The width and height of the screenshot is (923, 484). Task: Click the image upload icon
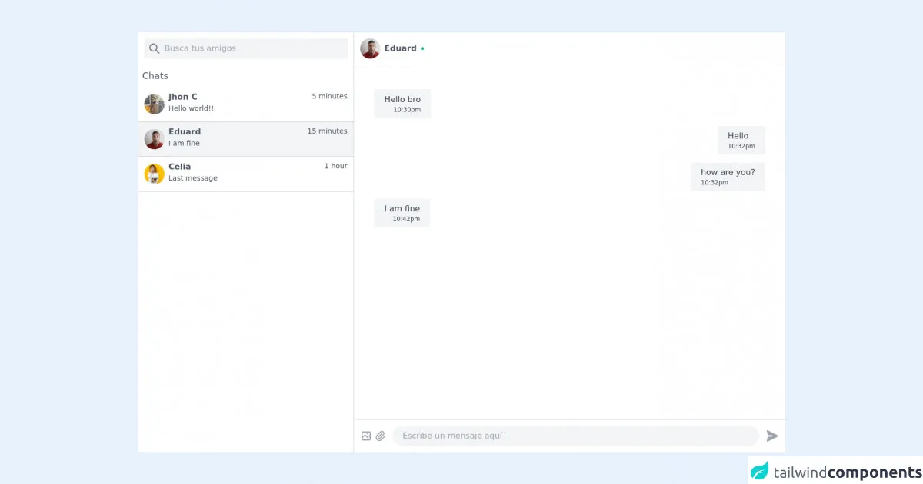click(x=366, y=436)
